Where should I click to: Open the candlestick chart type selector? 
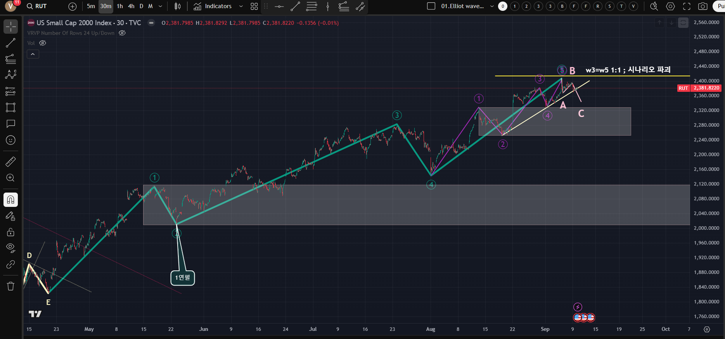[x=178, y=6]
